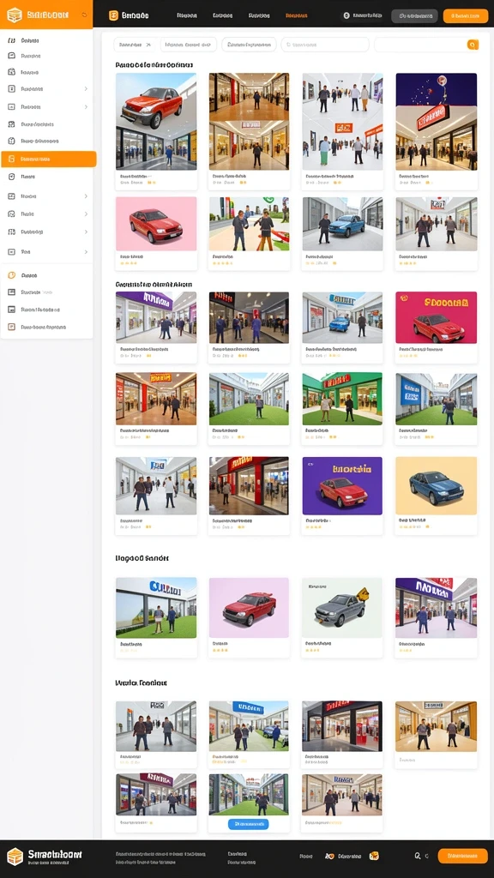Click the orange box logo in top-left header
Viewport: 494px width, 878px height.
14,15
